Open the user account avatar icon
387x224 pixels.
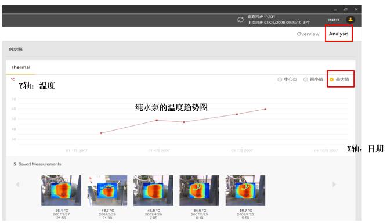tap(350, 20)
